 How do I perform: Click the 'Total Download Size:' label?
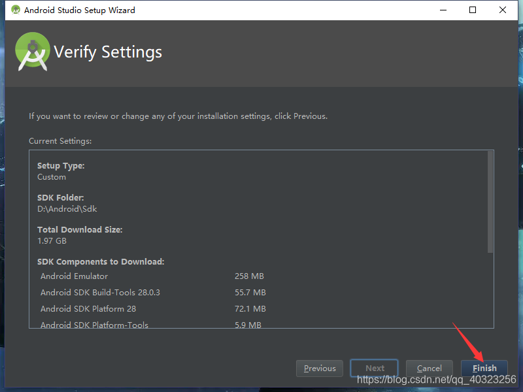click(80, 230)
